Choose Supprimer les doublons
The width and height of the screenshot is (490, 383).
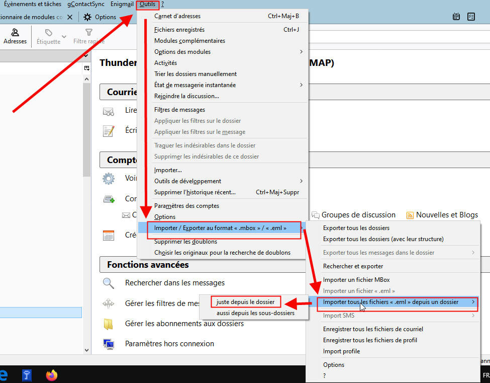tap(223, 242)
